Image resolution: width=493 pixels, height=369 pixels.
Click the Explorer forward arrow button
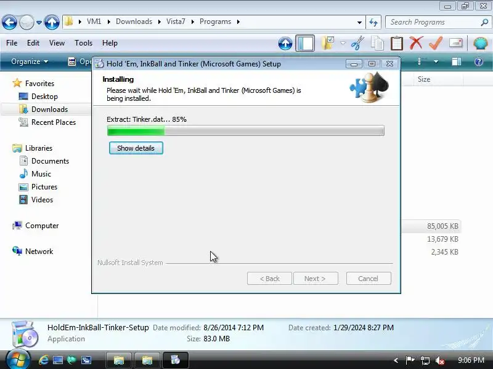26,22
